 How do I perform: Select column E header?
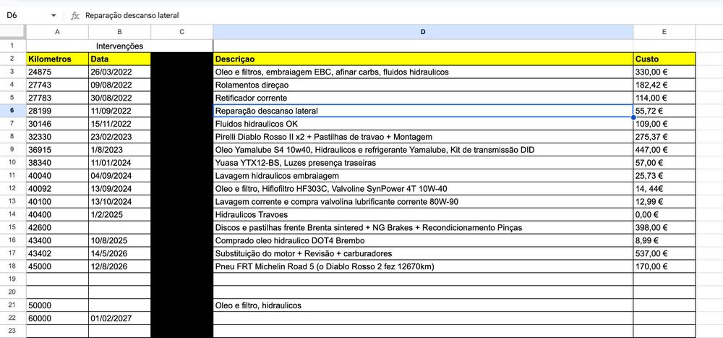pyautogui.click(x=664, y=32)
